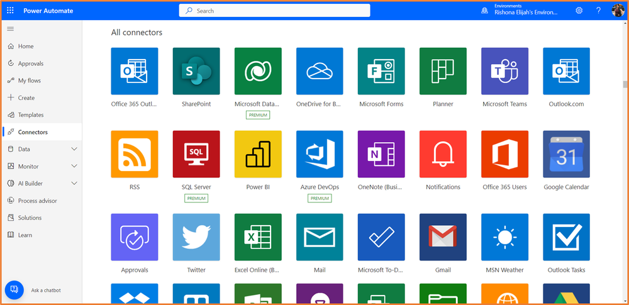Select the Office 365 Users connector icon
This screenshot has height=305, width=629.
coord(504,154)
